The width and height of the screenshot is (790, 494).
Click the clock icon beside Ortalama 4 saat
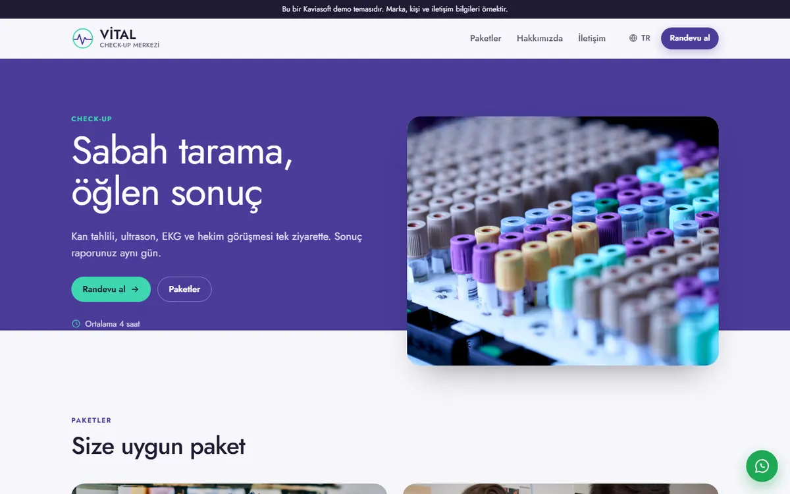[76, 323]
